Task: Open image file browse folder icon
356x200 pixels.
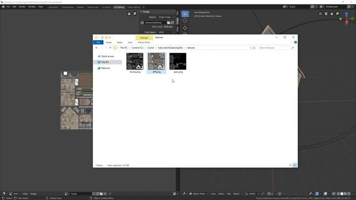Action: [x=169, y=23]
